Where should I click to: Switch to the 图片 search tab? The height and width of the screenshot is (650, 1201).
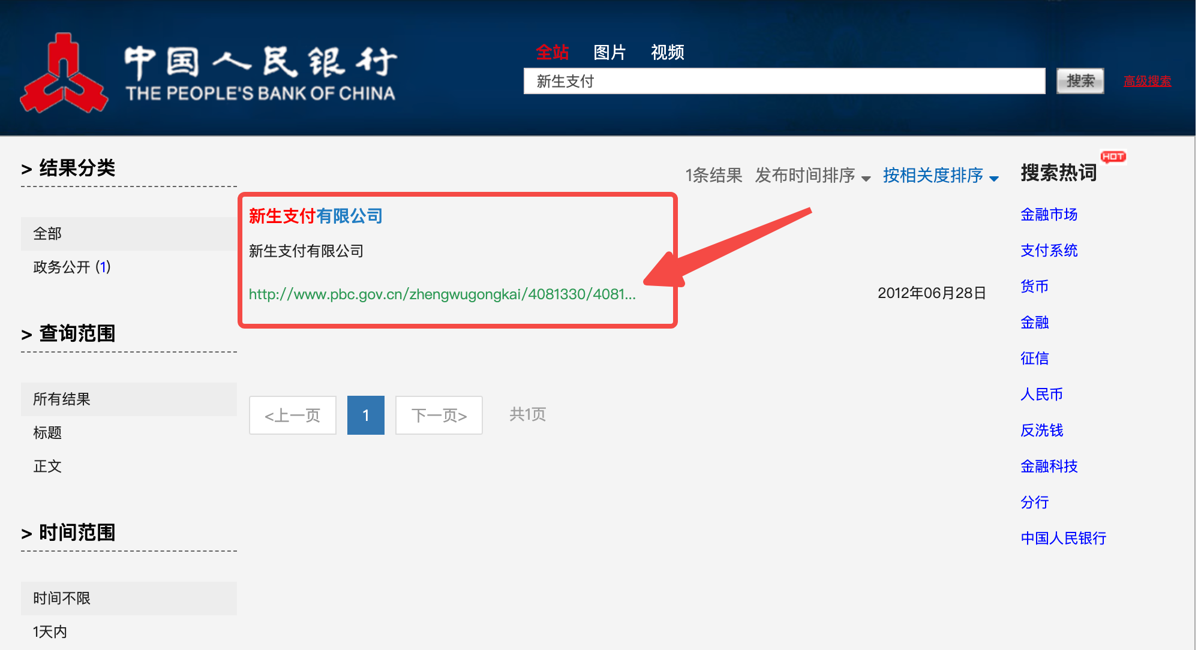(x=609, y=52)
